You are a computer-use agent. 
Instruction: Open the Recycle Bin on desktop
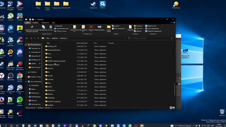(222, 113)
